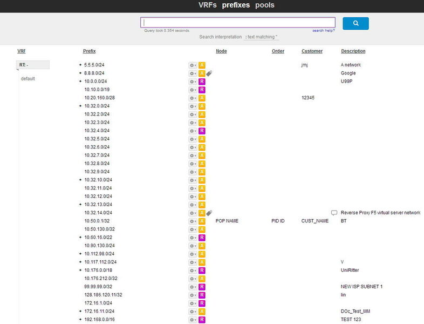
Task: Click the assignment badge for 10.176.212.0/32
Action: (202, 279)
